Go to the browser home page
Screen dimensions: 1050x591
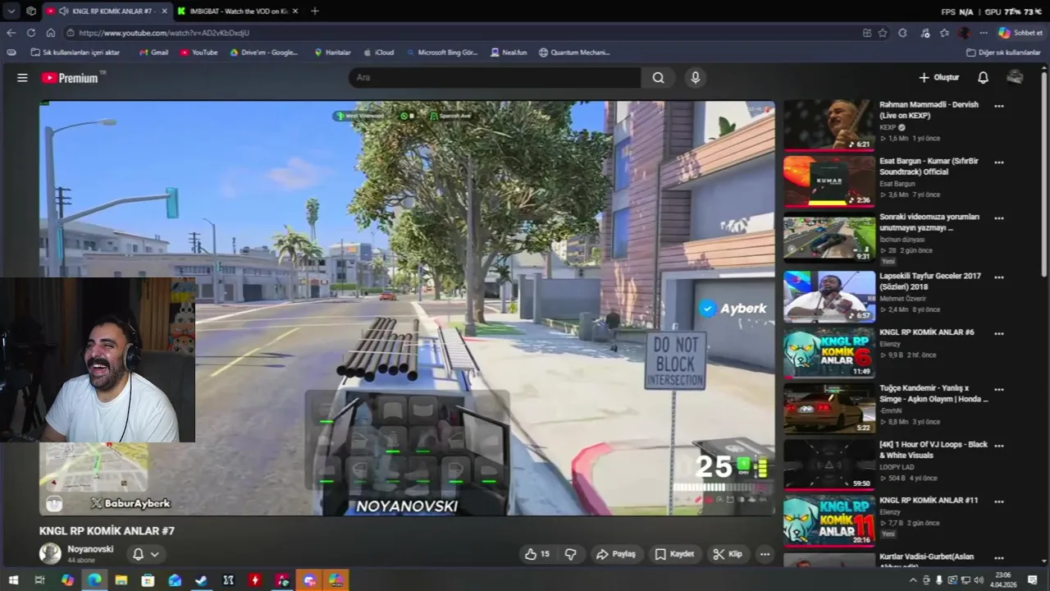pos(51,33)
